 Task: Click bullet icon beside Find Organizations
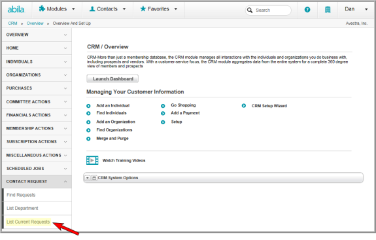pyautogui.click(x=88, y=130)
